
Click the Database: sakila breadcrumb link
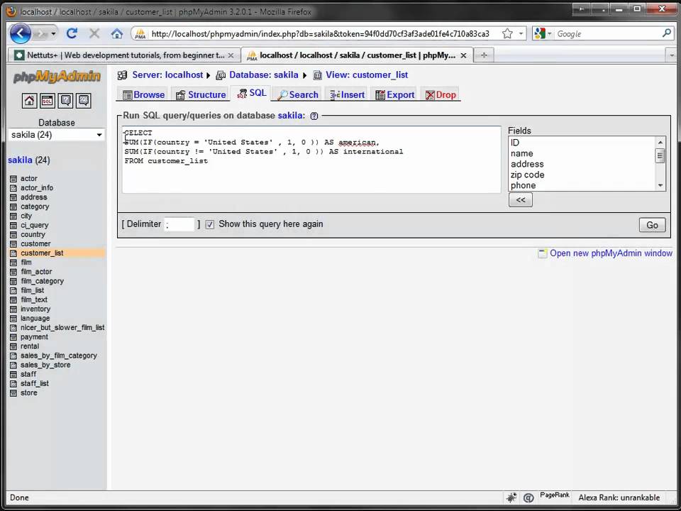(264, 75)
